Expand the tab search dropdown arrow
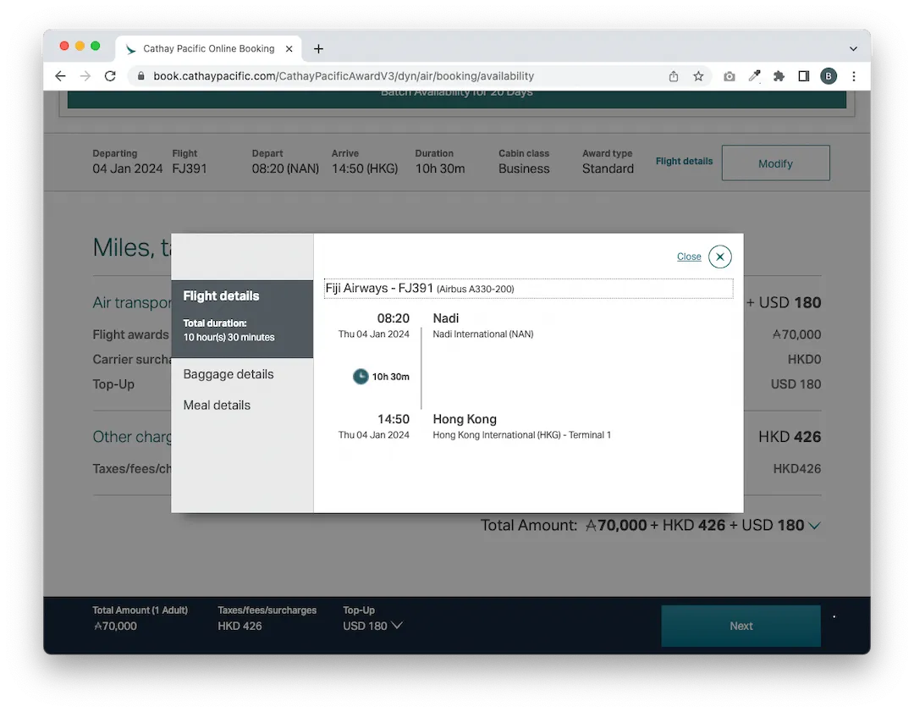This screenshot has height=712, width=914. (853, 49)
